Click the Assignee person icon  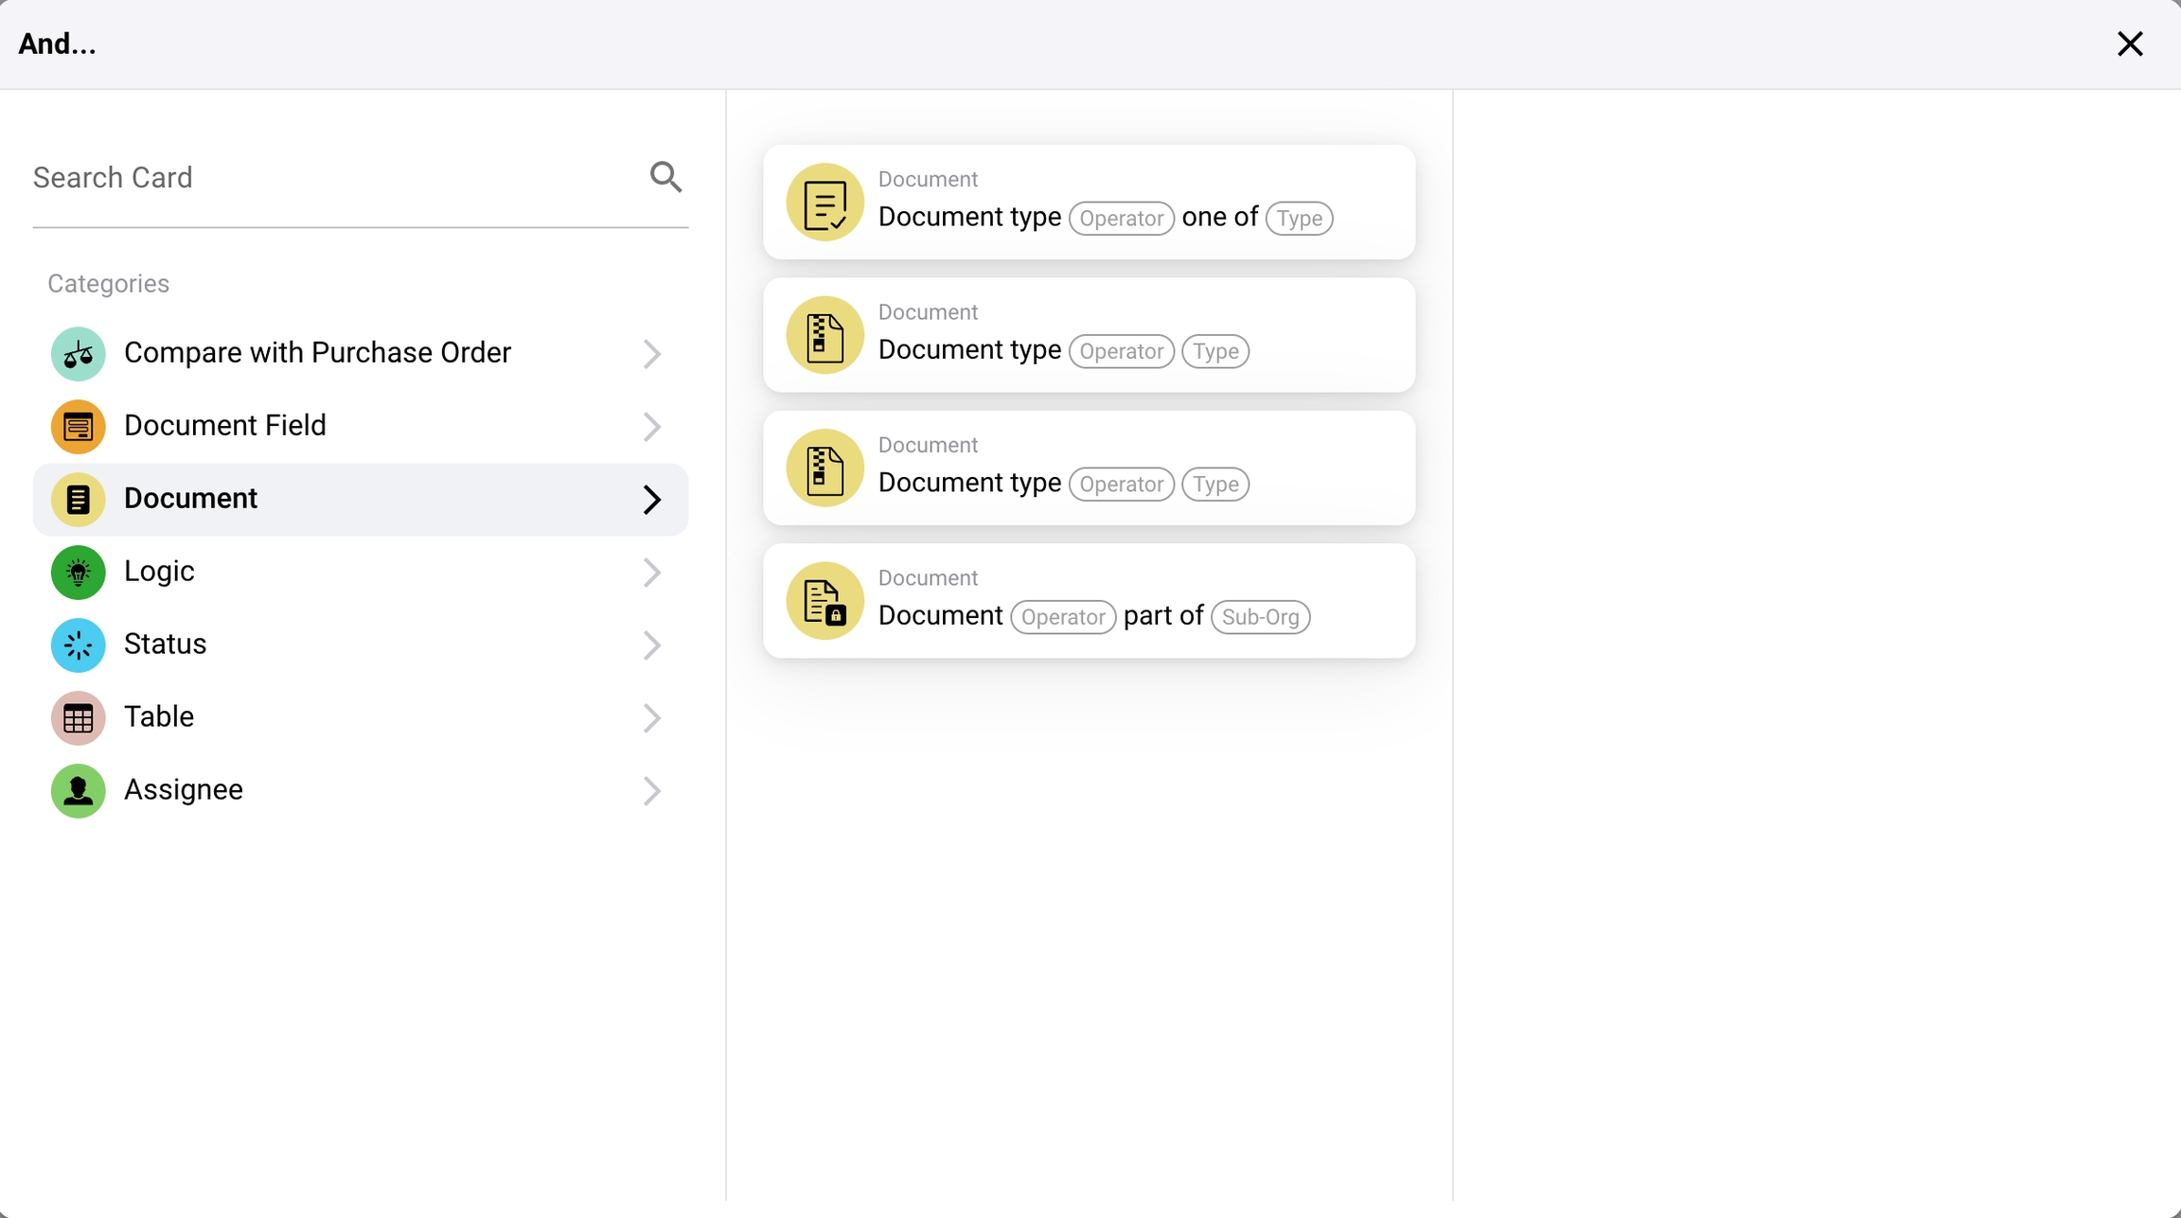coord(78,791)
